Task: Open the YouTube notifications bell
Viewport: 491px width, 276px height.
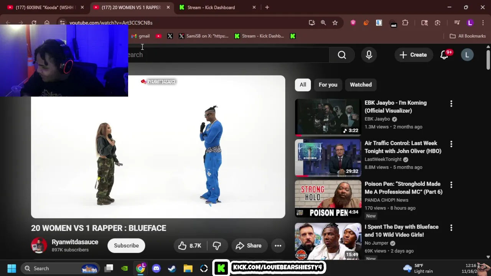Action: point(444,55)
